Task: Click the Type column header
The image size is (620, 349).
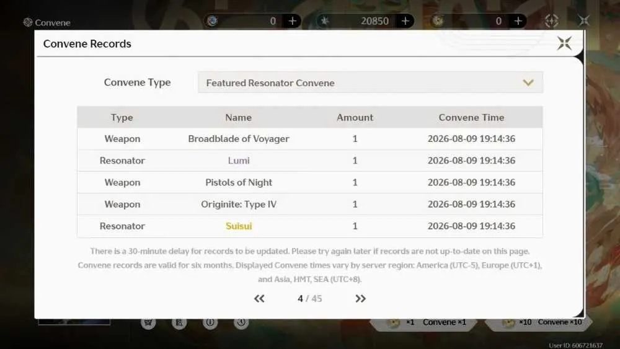Action: click(x=122, y=117)
